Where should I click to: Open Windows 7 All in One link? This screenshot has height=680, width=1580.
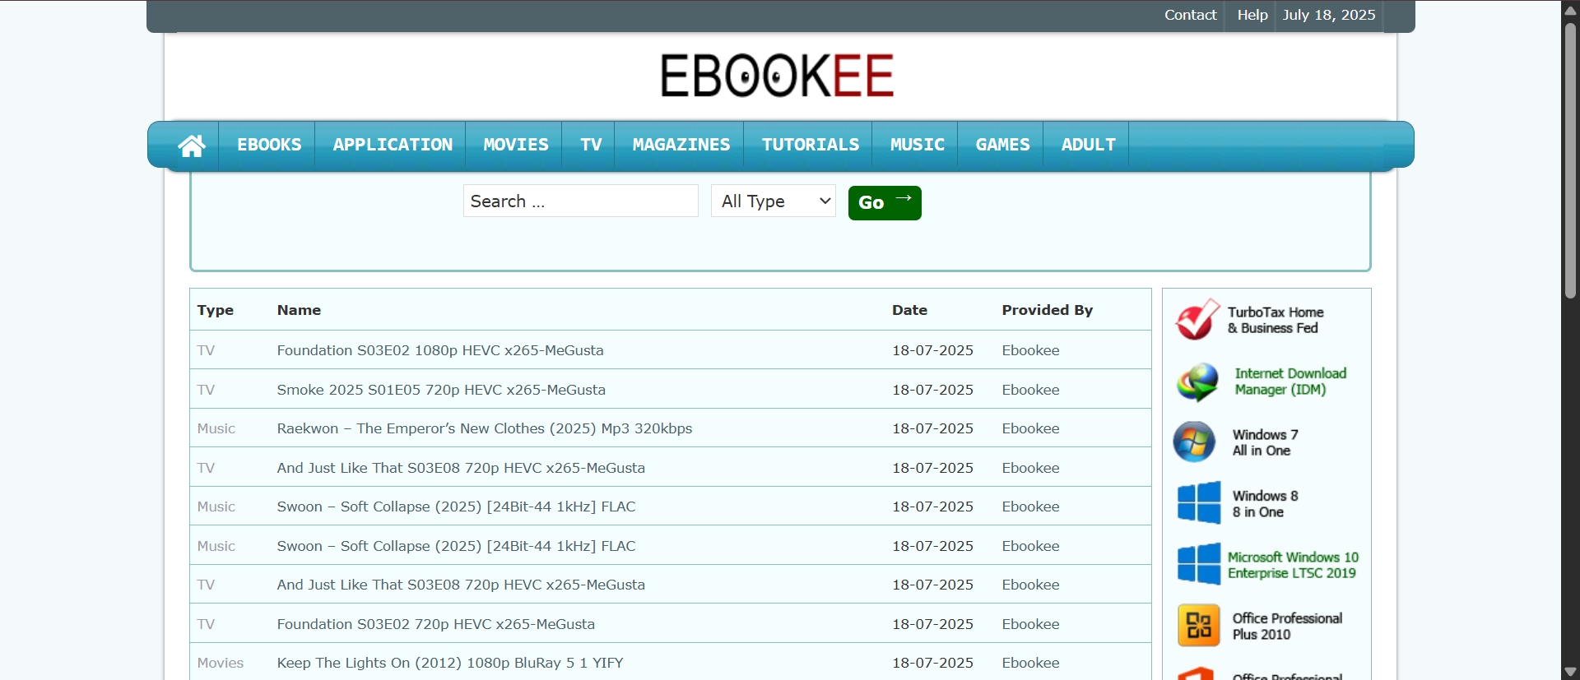[x=1266, y=442]
